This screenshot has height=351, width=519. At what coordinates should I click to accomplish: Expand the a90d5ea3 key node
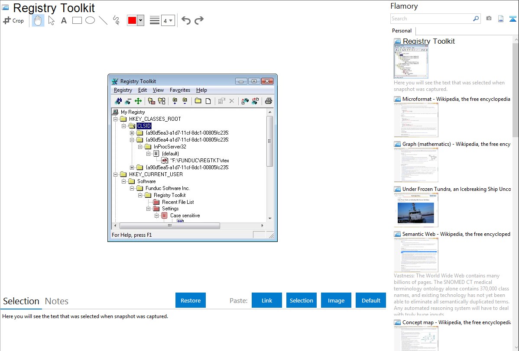point(132,133)
